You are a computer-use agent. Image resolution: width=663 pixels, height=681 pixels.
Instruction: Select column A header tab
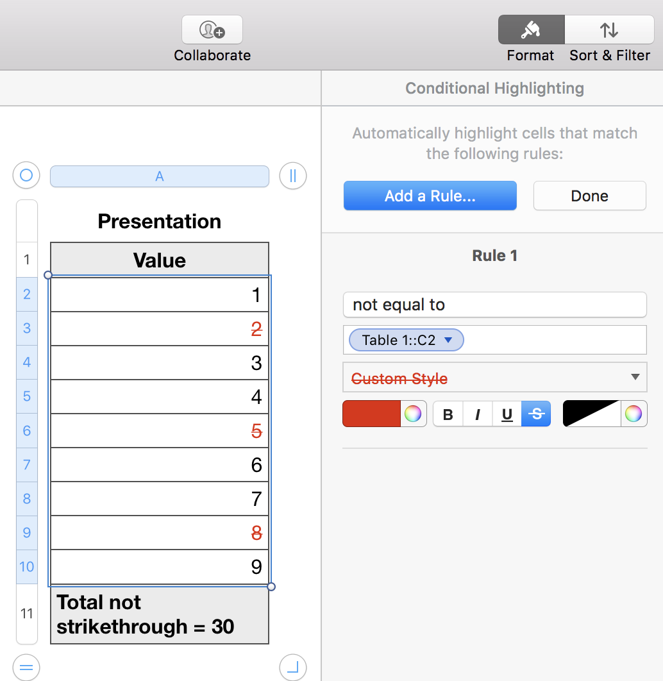(160, 176)
